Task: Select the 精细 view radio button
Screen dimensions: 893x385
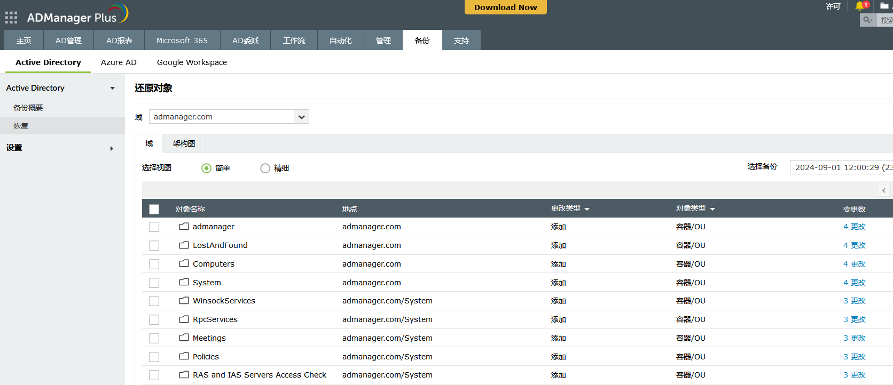Action: pyautogui.click(x=265, y=169)
